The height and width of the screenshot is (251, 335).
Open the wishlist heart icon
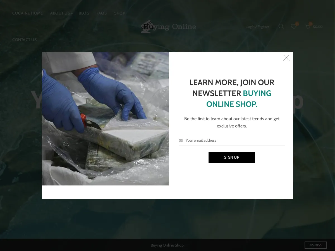293,26
